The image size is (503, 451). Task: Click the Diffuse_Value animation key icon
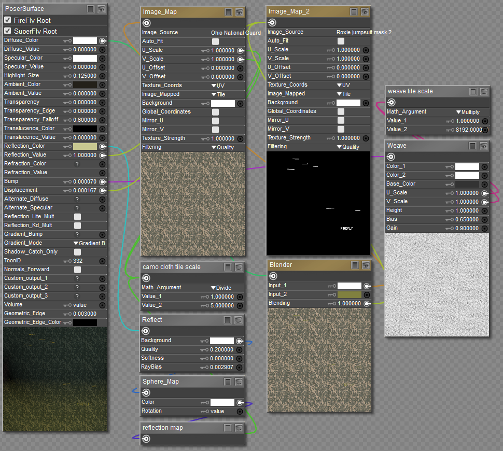tap(67, 49)
